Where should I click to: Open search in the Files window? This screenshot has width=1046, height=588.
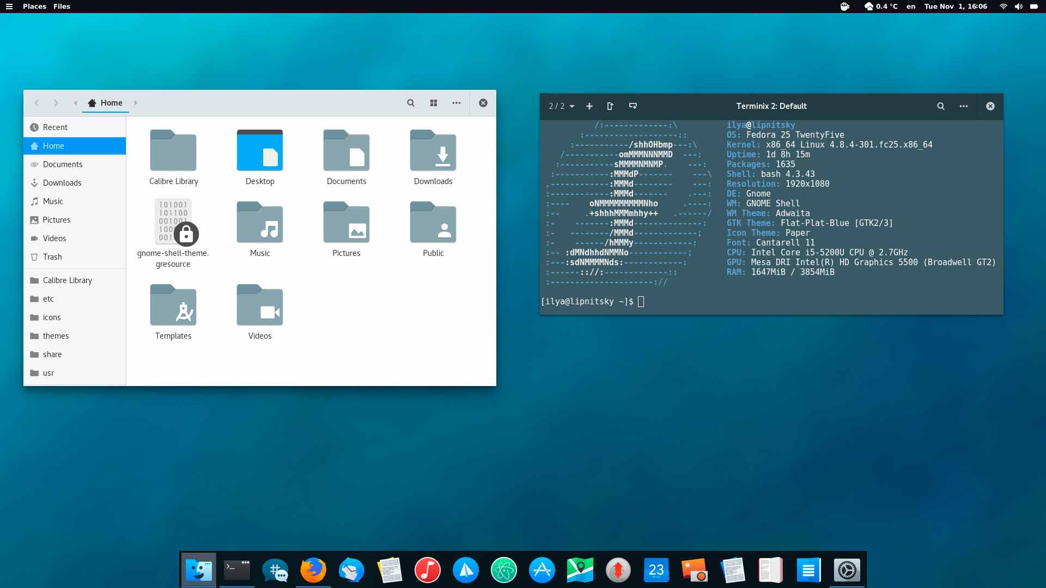(411, 102)
